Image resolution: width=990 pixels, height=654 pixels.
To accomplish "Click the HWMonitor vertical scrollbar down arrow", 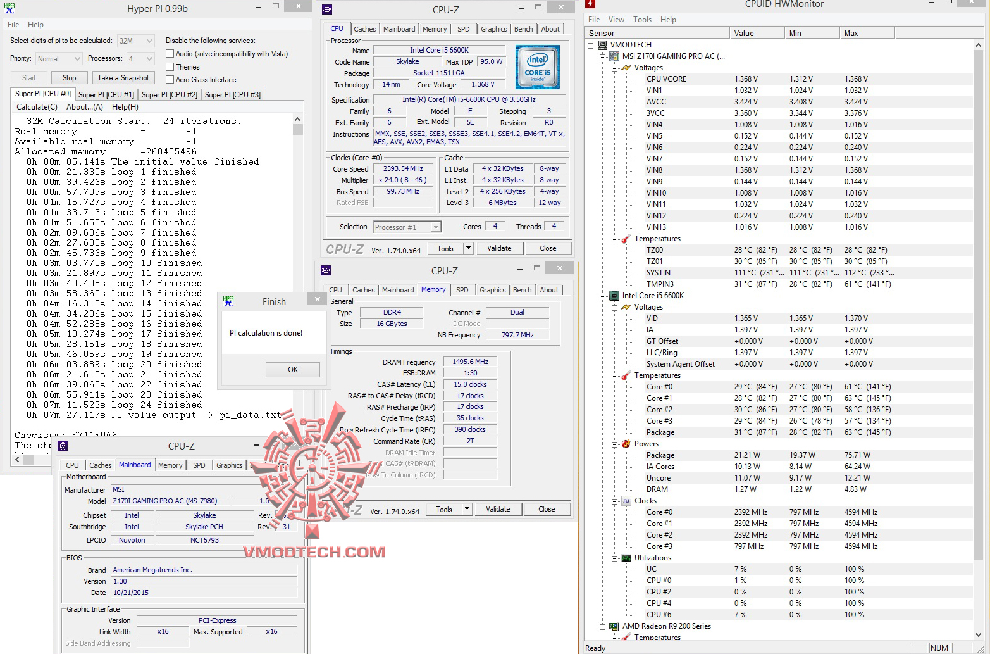I will click(979, 634).
